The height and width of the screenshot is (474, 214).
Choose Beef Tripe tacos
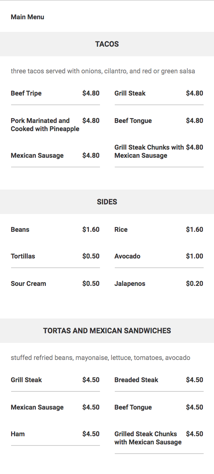55,93
